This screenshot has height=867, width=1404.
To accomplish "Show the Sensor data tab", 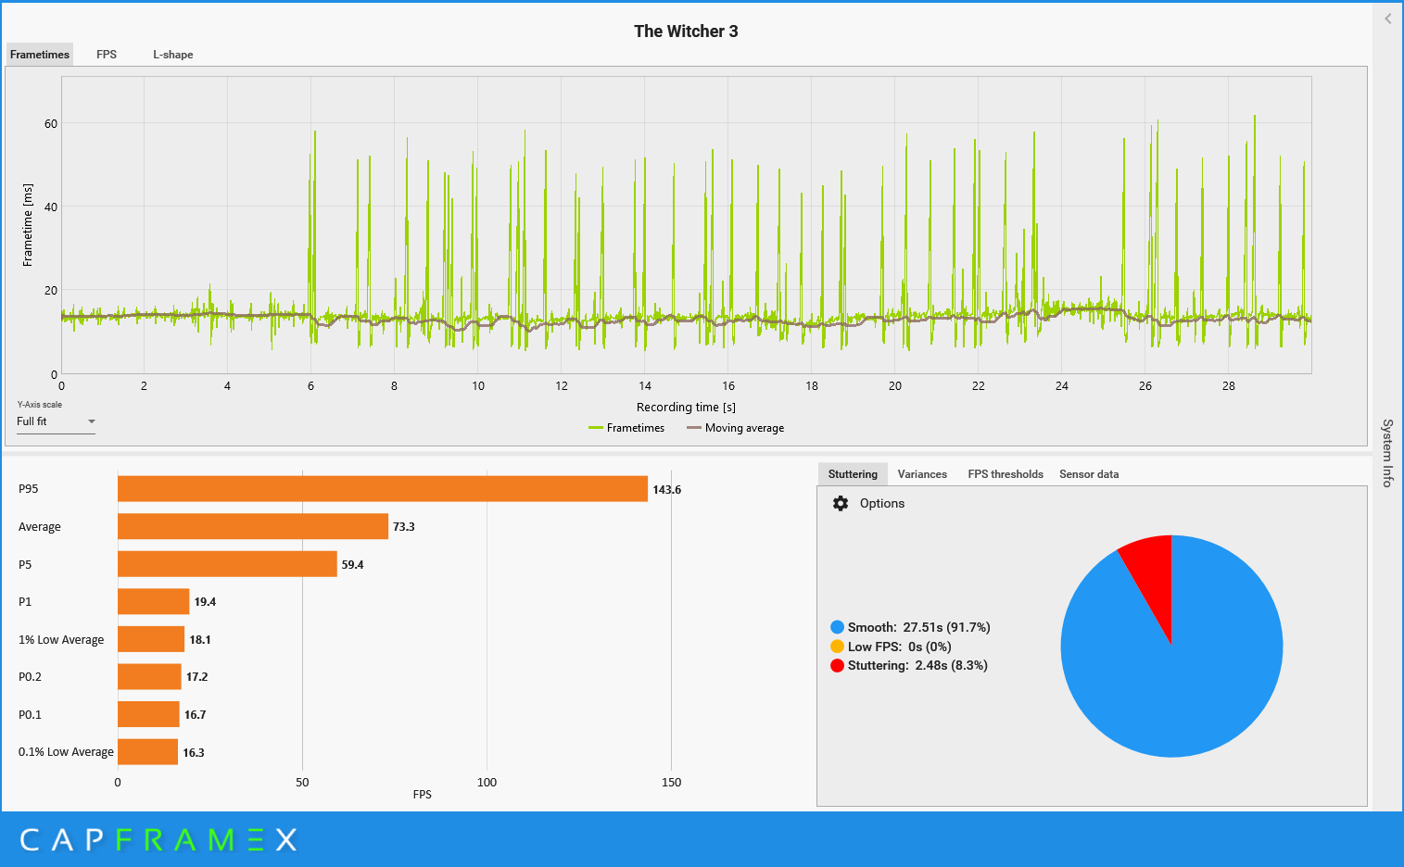I will pyautogui.click(x=1089, y=474).
